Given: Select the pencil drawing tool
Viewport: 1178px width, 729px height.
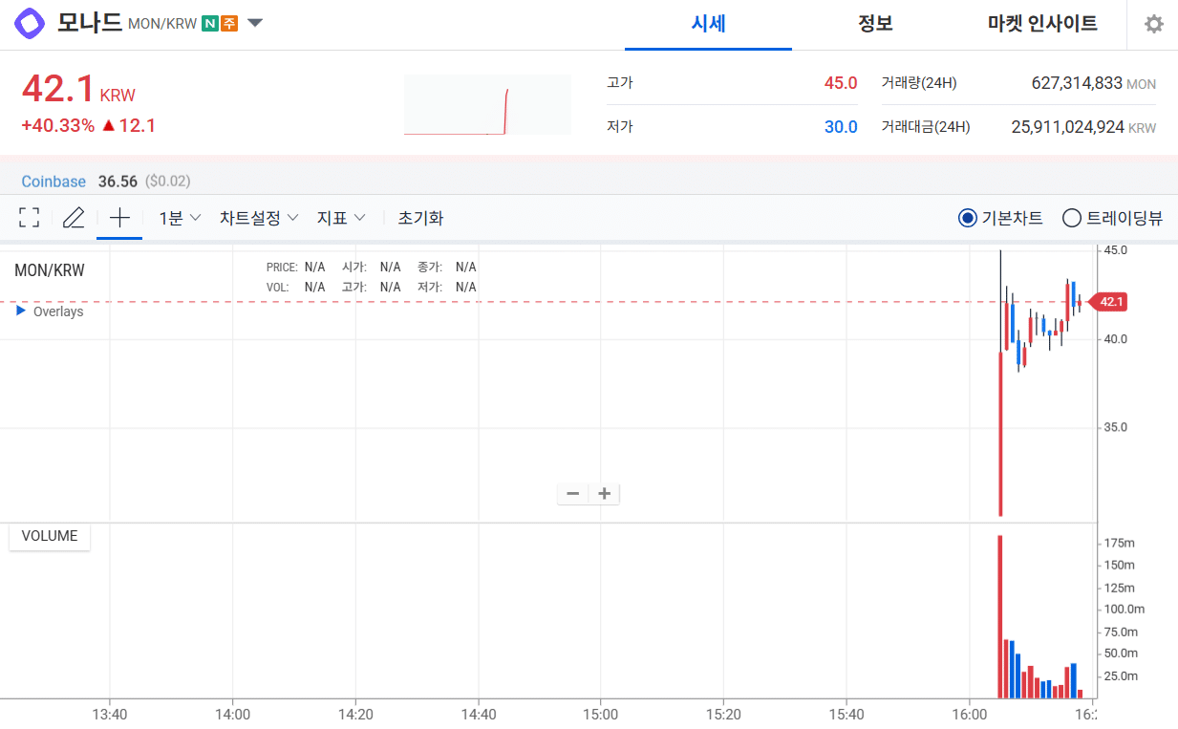Looking at the screenshot, I should pyautogui.click(x=74, y=218).
